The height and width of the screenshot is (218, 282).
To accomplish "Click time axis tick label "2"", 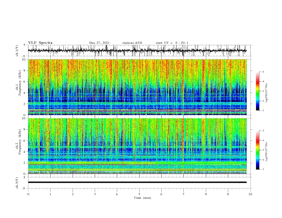I will [x=73, y=194].
